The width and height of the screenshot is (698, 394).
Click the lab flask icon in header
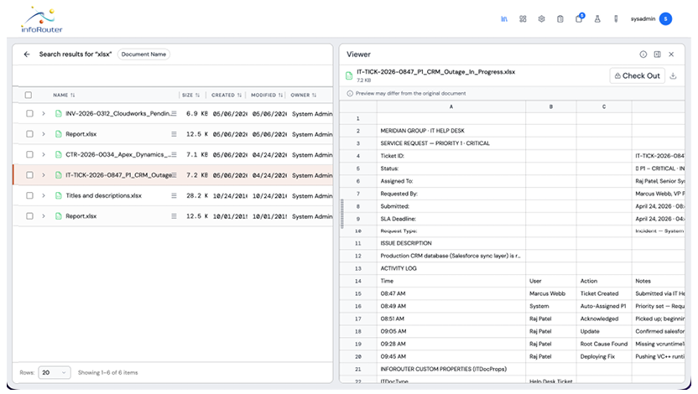tap(597, 19)
